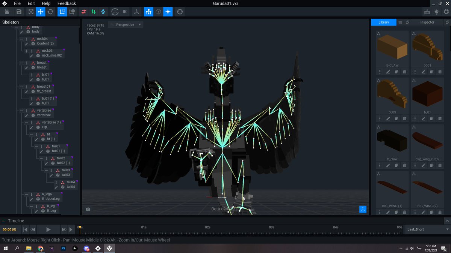Click the list-view lines icon beside Library

(400, 22)
